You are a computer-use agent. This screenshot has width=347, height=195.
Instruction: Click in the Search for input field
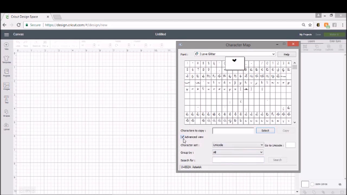[238, 160]
